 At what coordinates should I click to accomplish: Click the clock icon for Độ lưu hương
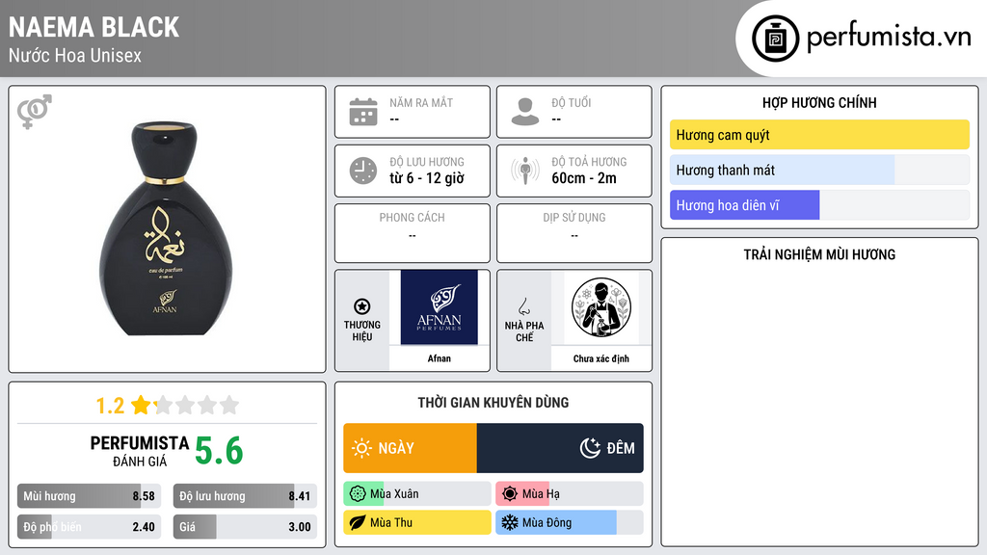point(363,171)
